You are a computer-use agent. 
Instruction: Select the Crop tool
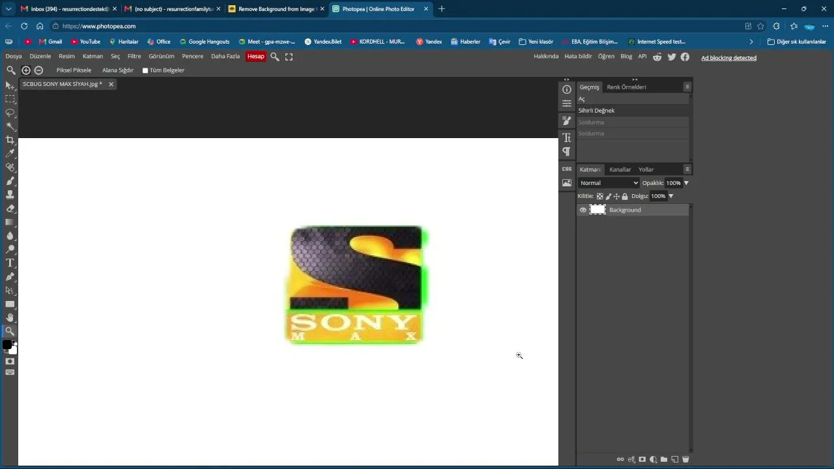(10, 140)
